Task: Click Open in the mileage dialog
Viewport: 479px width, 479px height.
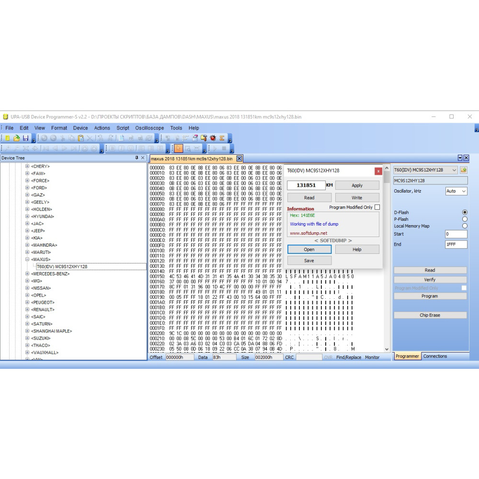Action: [309, 250]
